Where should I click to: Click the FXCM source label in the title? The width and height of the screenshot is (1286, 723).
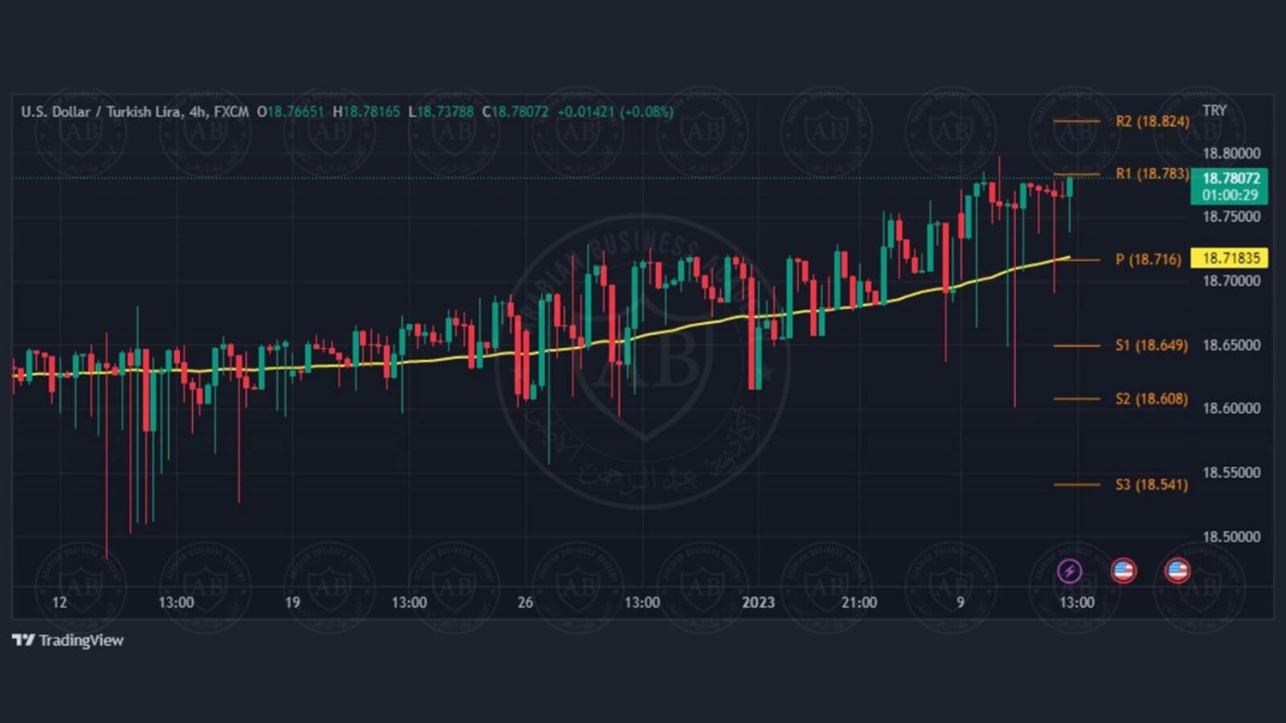231,111
